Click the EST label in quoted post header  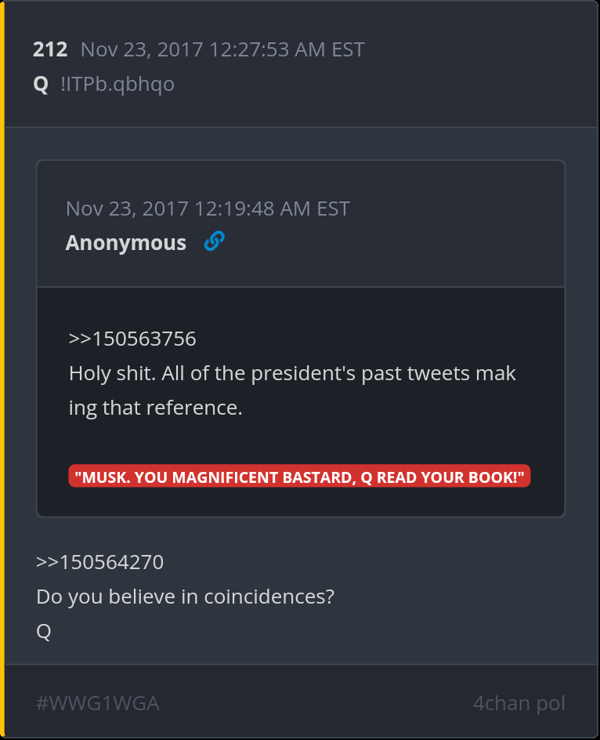pyautogui.click(x=333, y=209)
